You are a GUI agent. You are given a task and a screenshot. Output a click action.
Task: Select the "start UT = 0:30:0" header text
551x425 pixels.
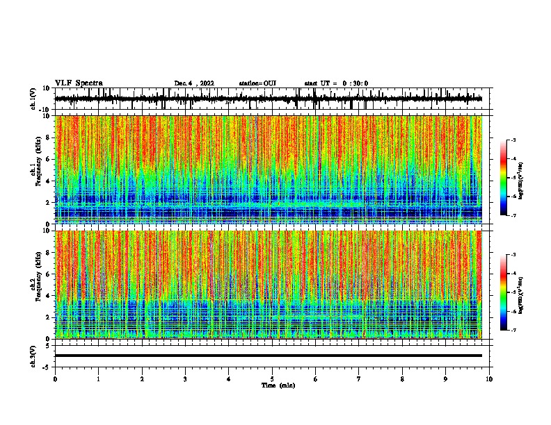pos(336,83)
